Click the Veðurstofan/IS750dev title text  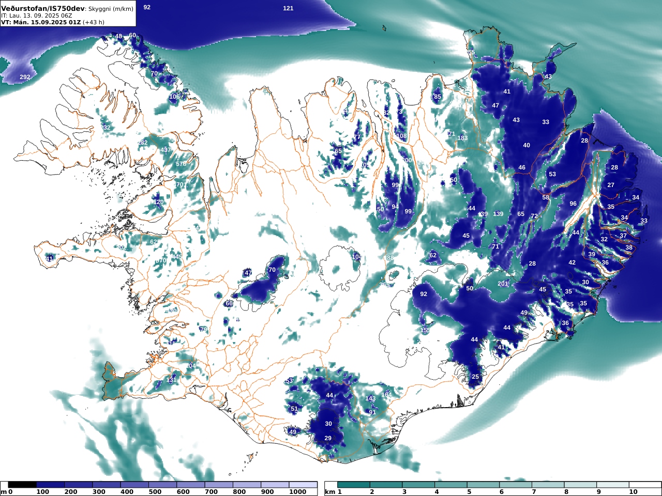42,8
